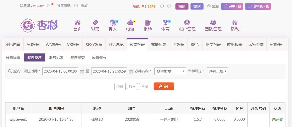
Task: Open 体育 trophy icon
Action: coord(166,22)
